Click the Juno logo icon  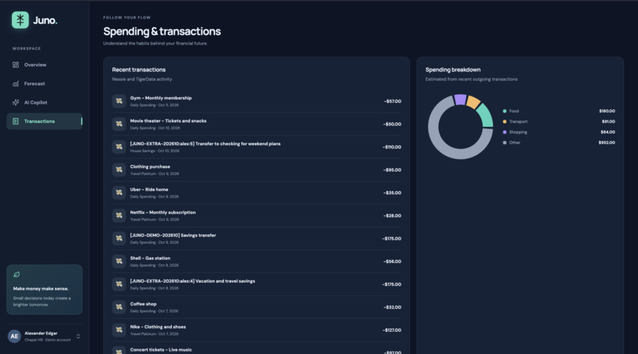point(21,20)
